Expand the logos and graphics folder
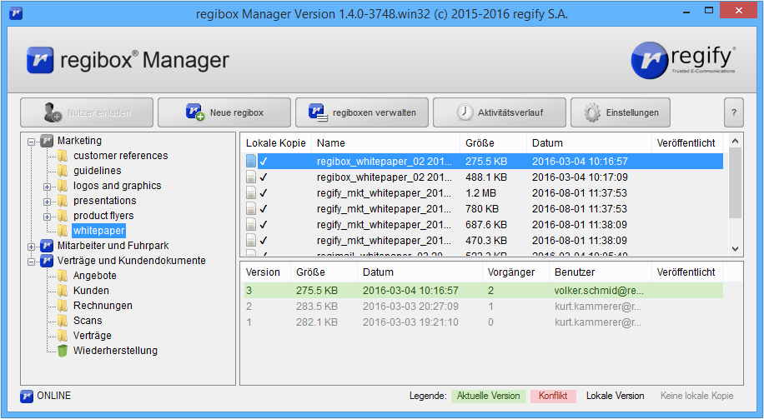 pyautogui.click(x=47, y=187)
